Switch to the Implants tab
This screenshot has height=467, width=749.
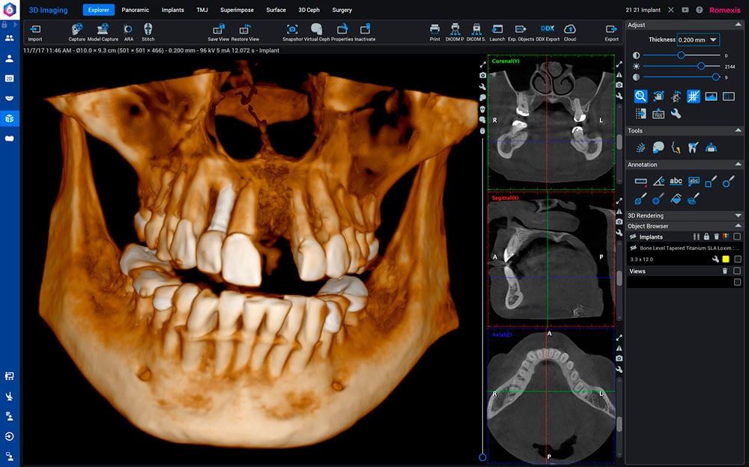click(x=172, y=10)
